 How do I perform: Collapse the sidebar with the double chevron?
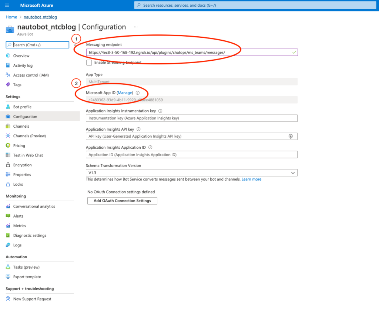[75, 45]
